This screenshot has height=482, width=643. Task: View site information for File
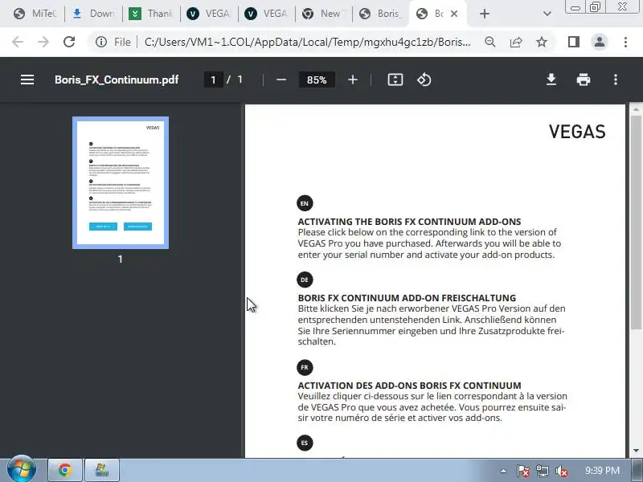[x=113, y=42]
